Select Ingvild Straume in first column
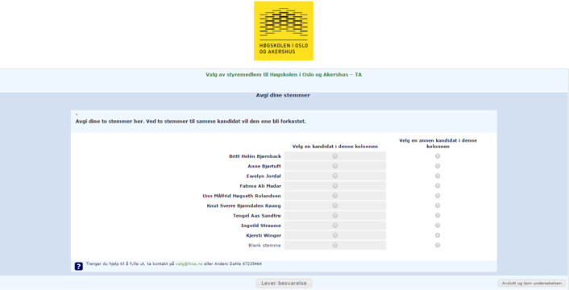The height and width of the screenshot is (290, 569). click(x=335, y=225)
